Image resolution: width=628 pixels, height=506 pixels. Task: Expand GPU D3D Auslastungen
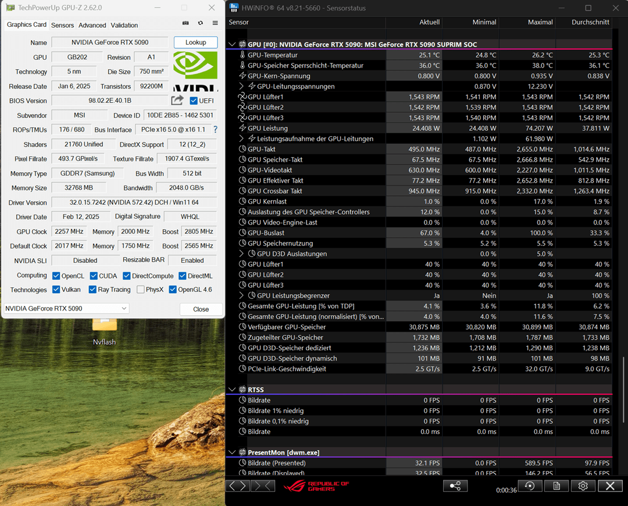241,254
